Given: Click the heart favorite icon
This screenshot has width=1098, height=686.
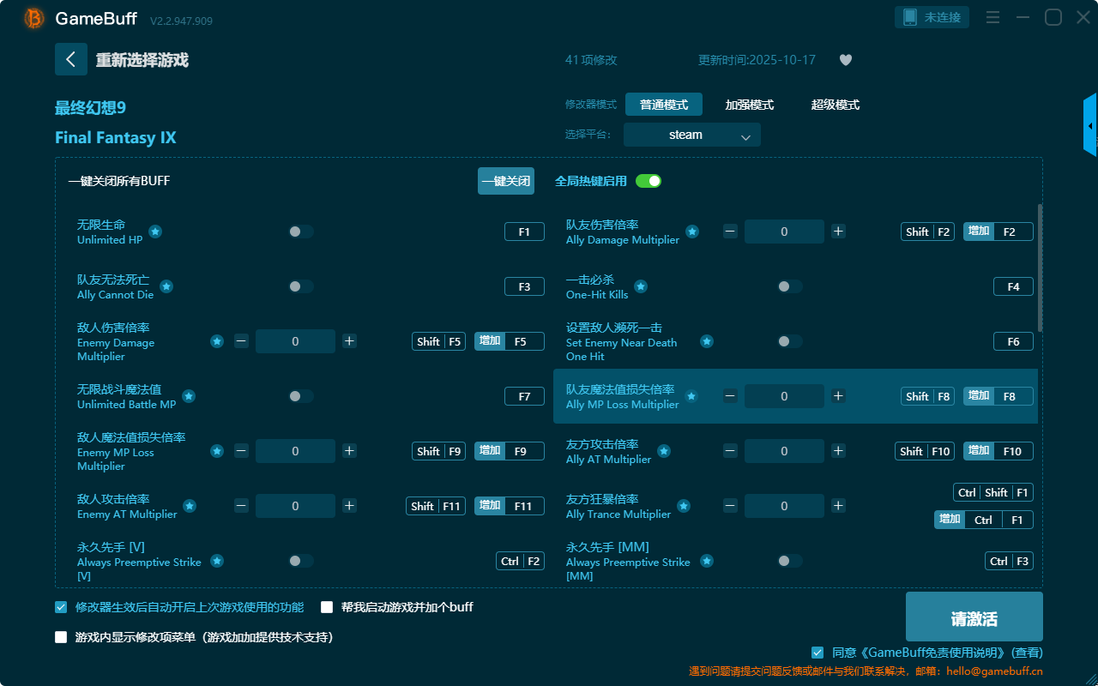Looking at the screenshot, I should click(845, 60).
